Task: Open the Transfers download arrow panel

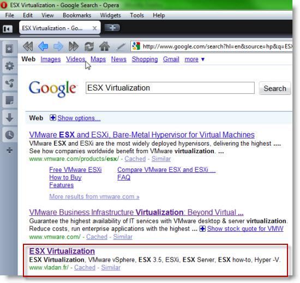Action: click(9, 118)
